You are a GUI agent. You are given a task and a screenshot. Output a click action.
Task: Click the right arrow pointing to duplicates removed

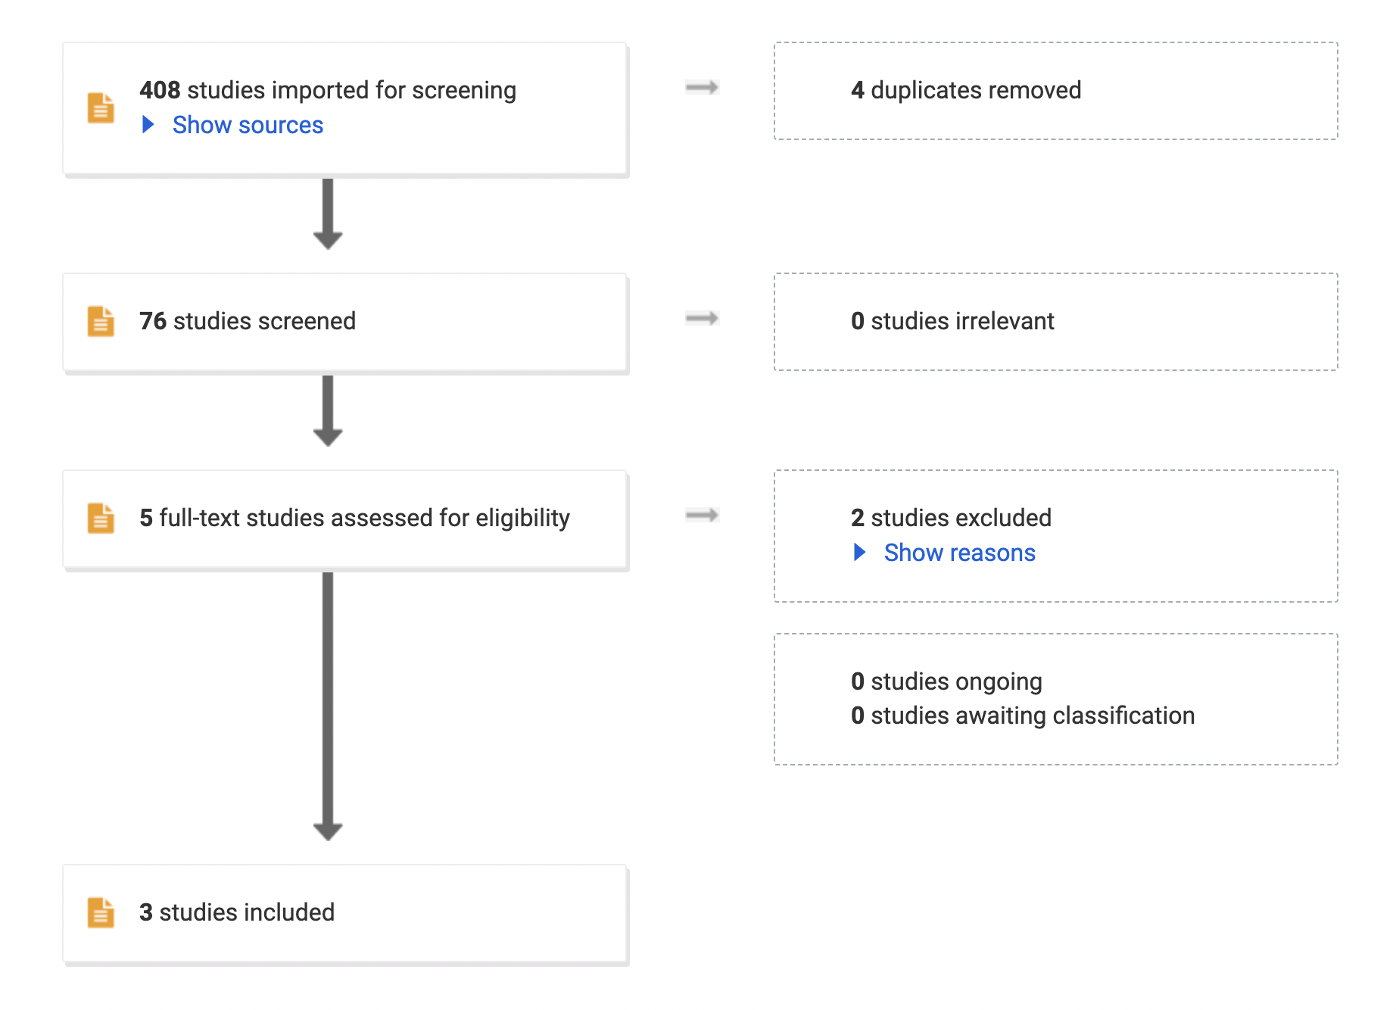(702, 87)
